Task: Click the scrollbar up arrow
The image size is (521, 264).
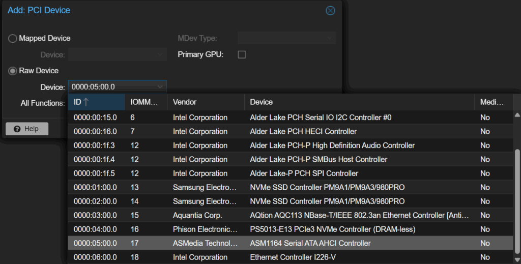Action: 517,114
